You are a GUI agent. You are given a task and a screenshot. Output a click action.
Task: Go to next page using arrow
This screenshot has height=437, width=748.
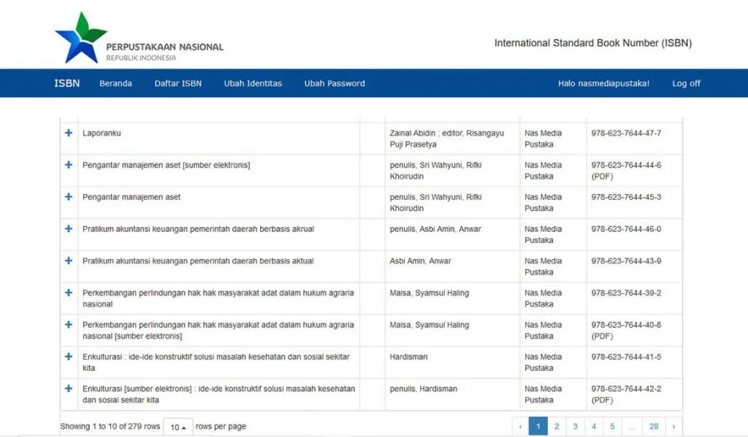pyautogui.click(x=673, y=426)
